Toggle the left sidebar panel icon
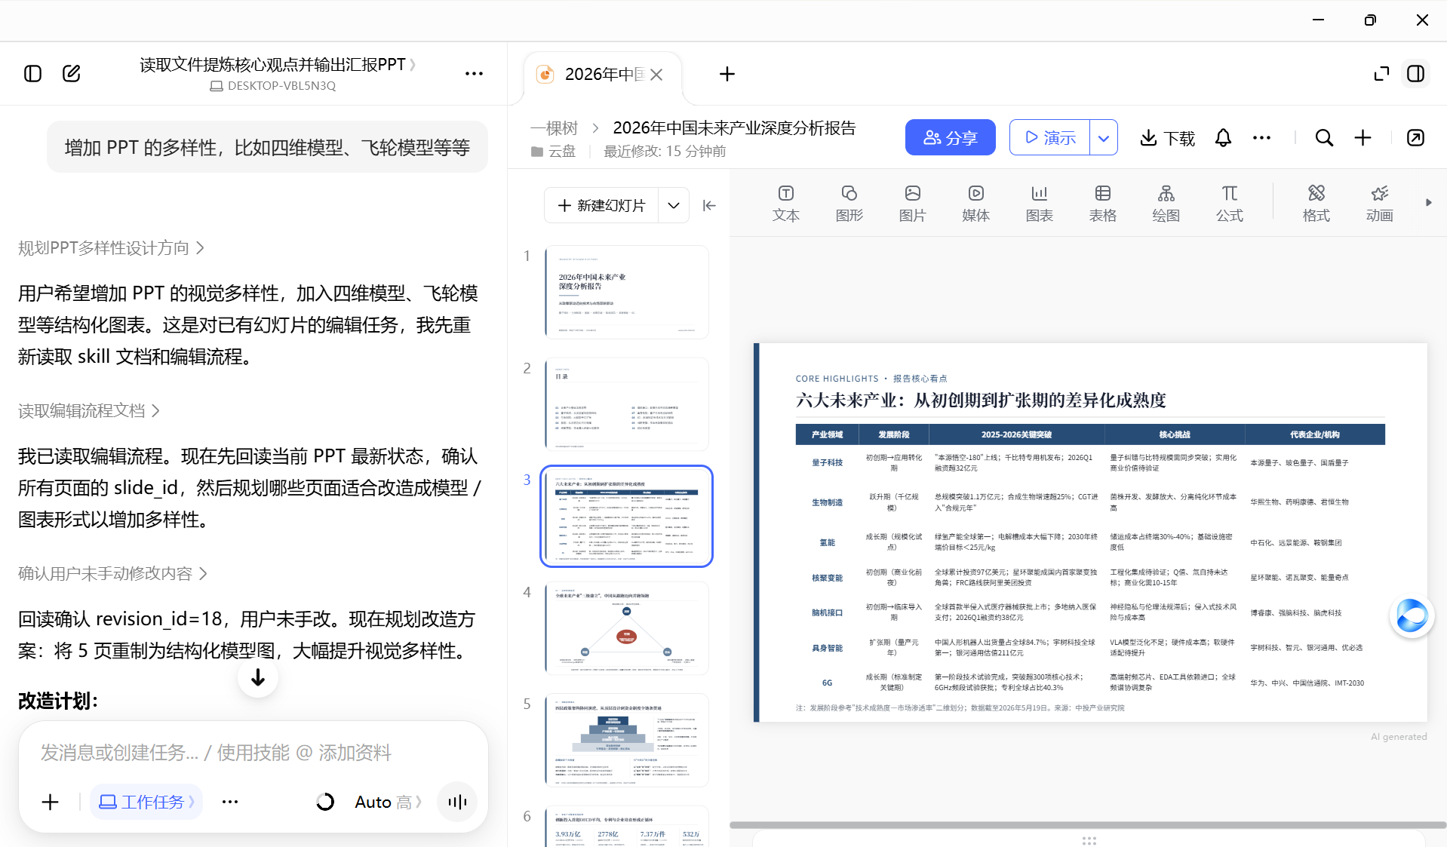 point(32,73)
